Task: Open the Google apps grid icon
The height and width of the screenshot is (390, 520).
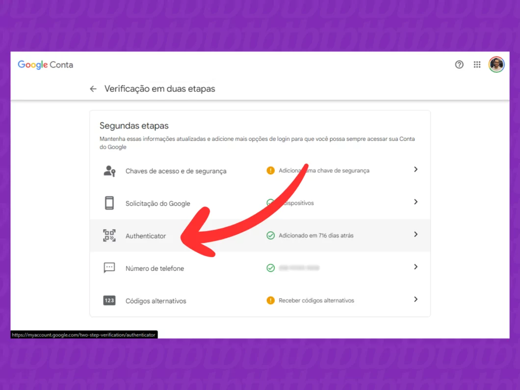Action: coord(477,65)
